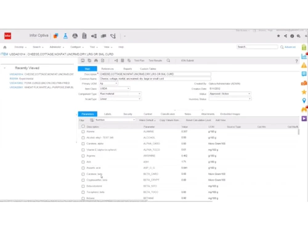This screenshot has height=231, width=308.
Task: Open the pie-chart module icon in header
Action: click(x=75, y=36)
